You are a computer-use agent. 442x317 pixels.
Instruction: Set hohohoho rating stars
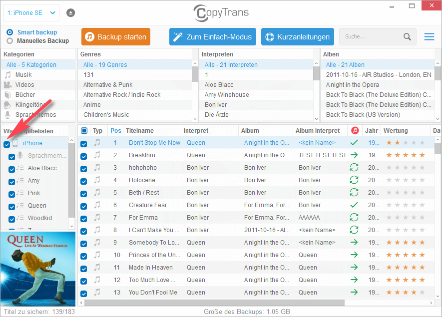406,167
